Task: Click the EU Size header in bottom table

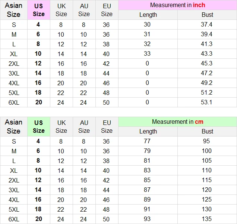Action: point(107,127)
